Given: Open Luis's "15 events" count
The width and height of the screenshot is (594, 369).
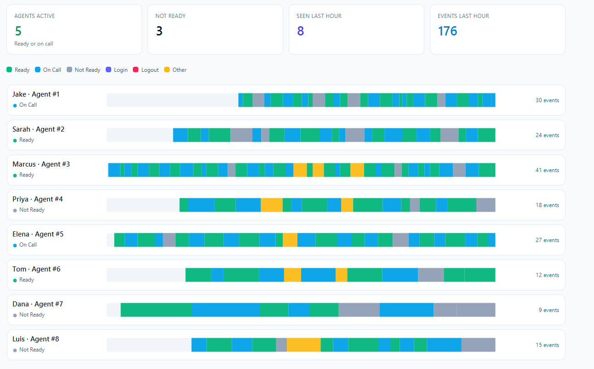Looking at the screenshot, I should click(547, 345).
